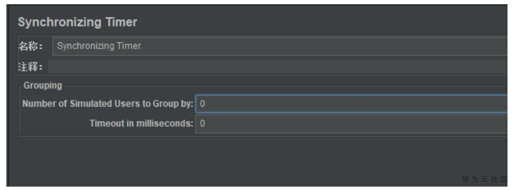This screenshot has width=513, height=190.
Task: Click the Timeout in milliseconds label
Action: (x=141, y=124)
